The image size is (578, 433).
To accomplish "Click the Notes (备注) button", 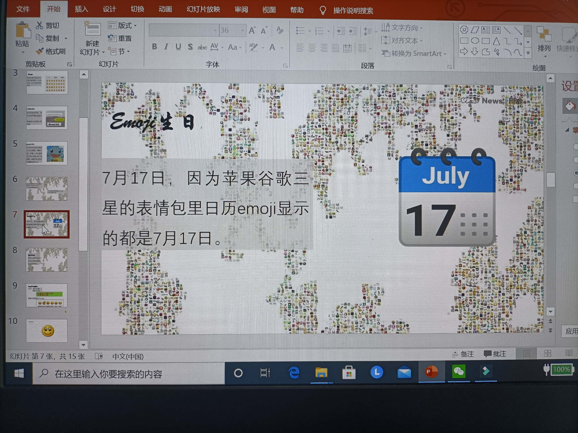I will (x=463, y=354).
